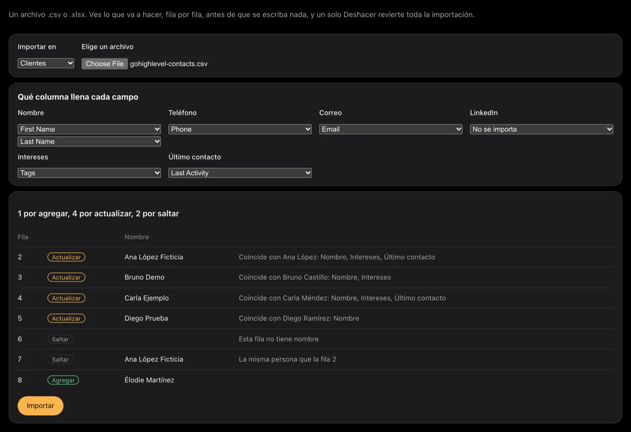Screen dimensions: 631x432
Task: Click the 'Coincide con Ana López' text
Action: tap(337, 257)
